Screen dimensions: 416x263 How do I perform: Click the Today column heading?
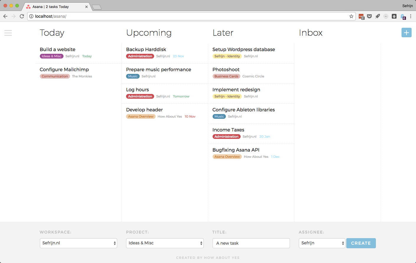coord(52,33)
